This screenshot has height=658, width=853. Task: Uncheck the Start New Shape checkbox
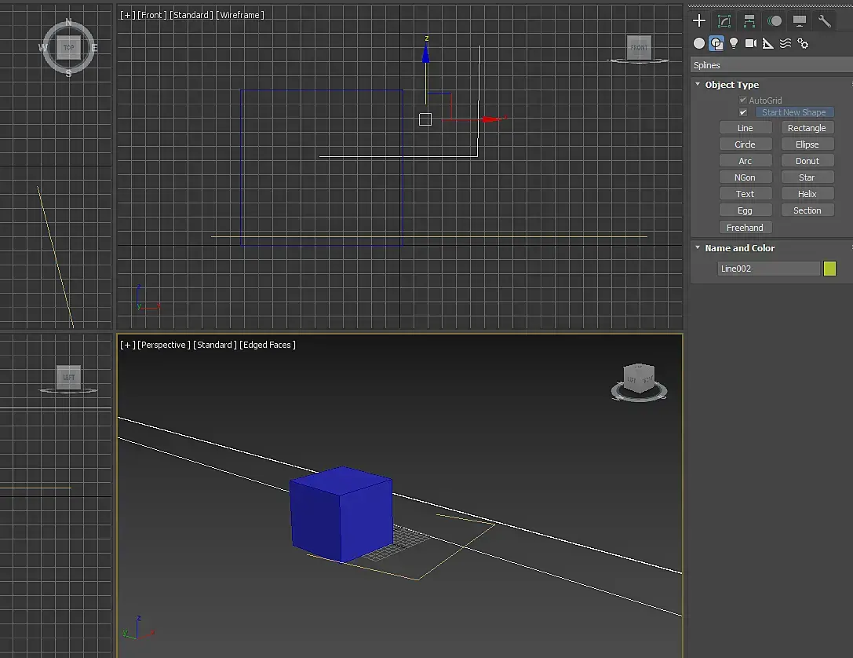pos(742,112)
